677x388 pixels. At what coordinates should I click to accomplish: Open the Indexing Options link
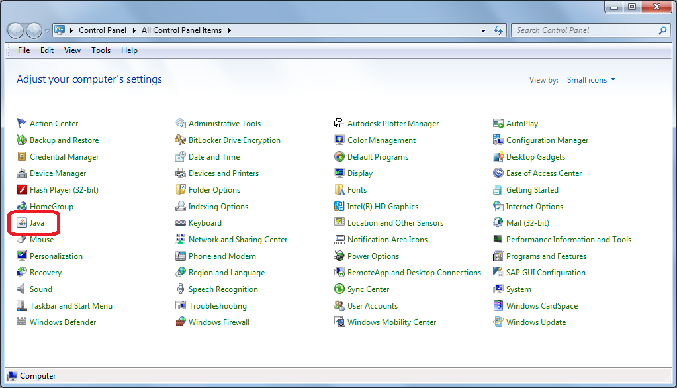tap(218, 206)
